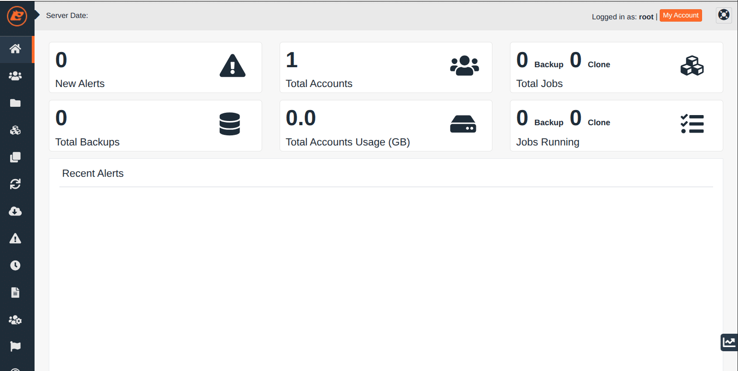Image resolution: width=738 pixels, height=371 pixels.
Task: Open Backup Jobs via the cubes sidebar icon
Action: coord(15,130)
